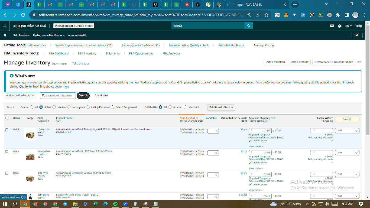This screenshot has height=208, width=370.
Task: Tick the checkbox for the Peach row
Action: 7,152
